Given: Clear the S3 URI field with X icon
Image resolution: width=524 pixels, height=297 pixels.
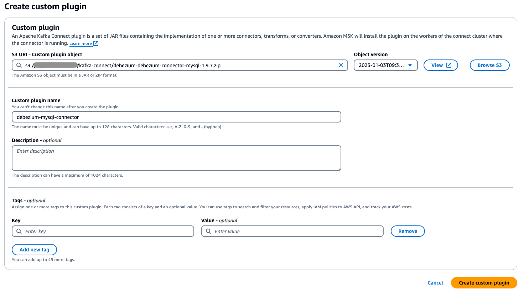Looking at the screenshot, I should pos(341,65).
